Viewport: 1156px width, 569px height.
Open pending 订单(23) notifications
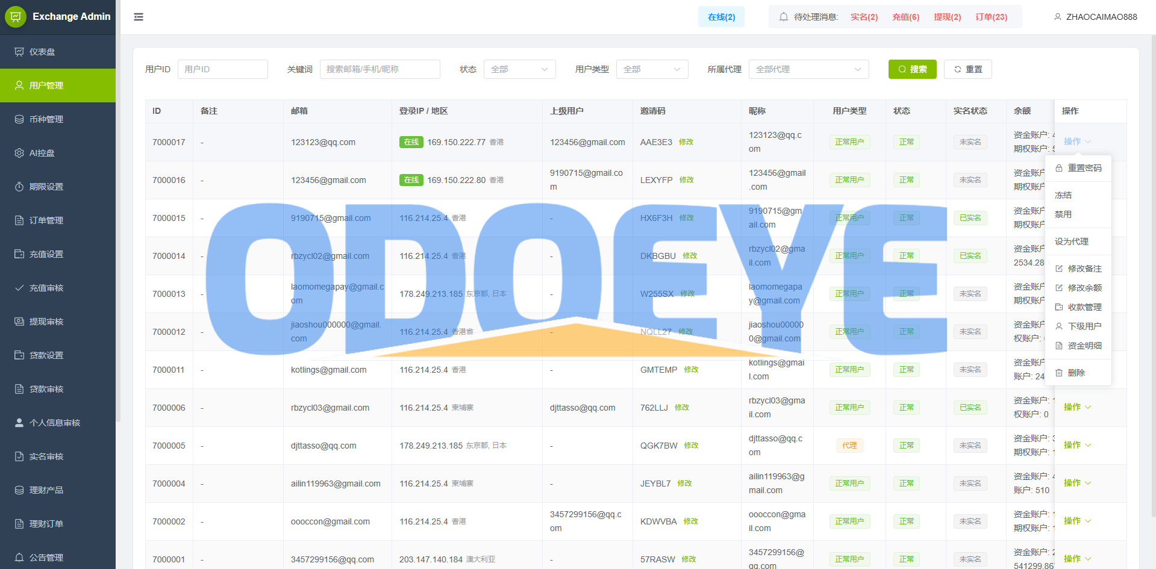991,17
